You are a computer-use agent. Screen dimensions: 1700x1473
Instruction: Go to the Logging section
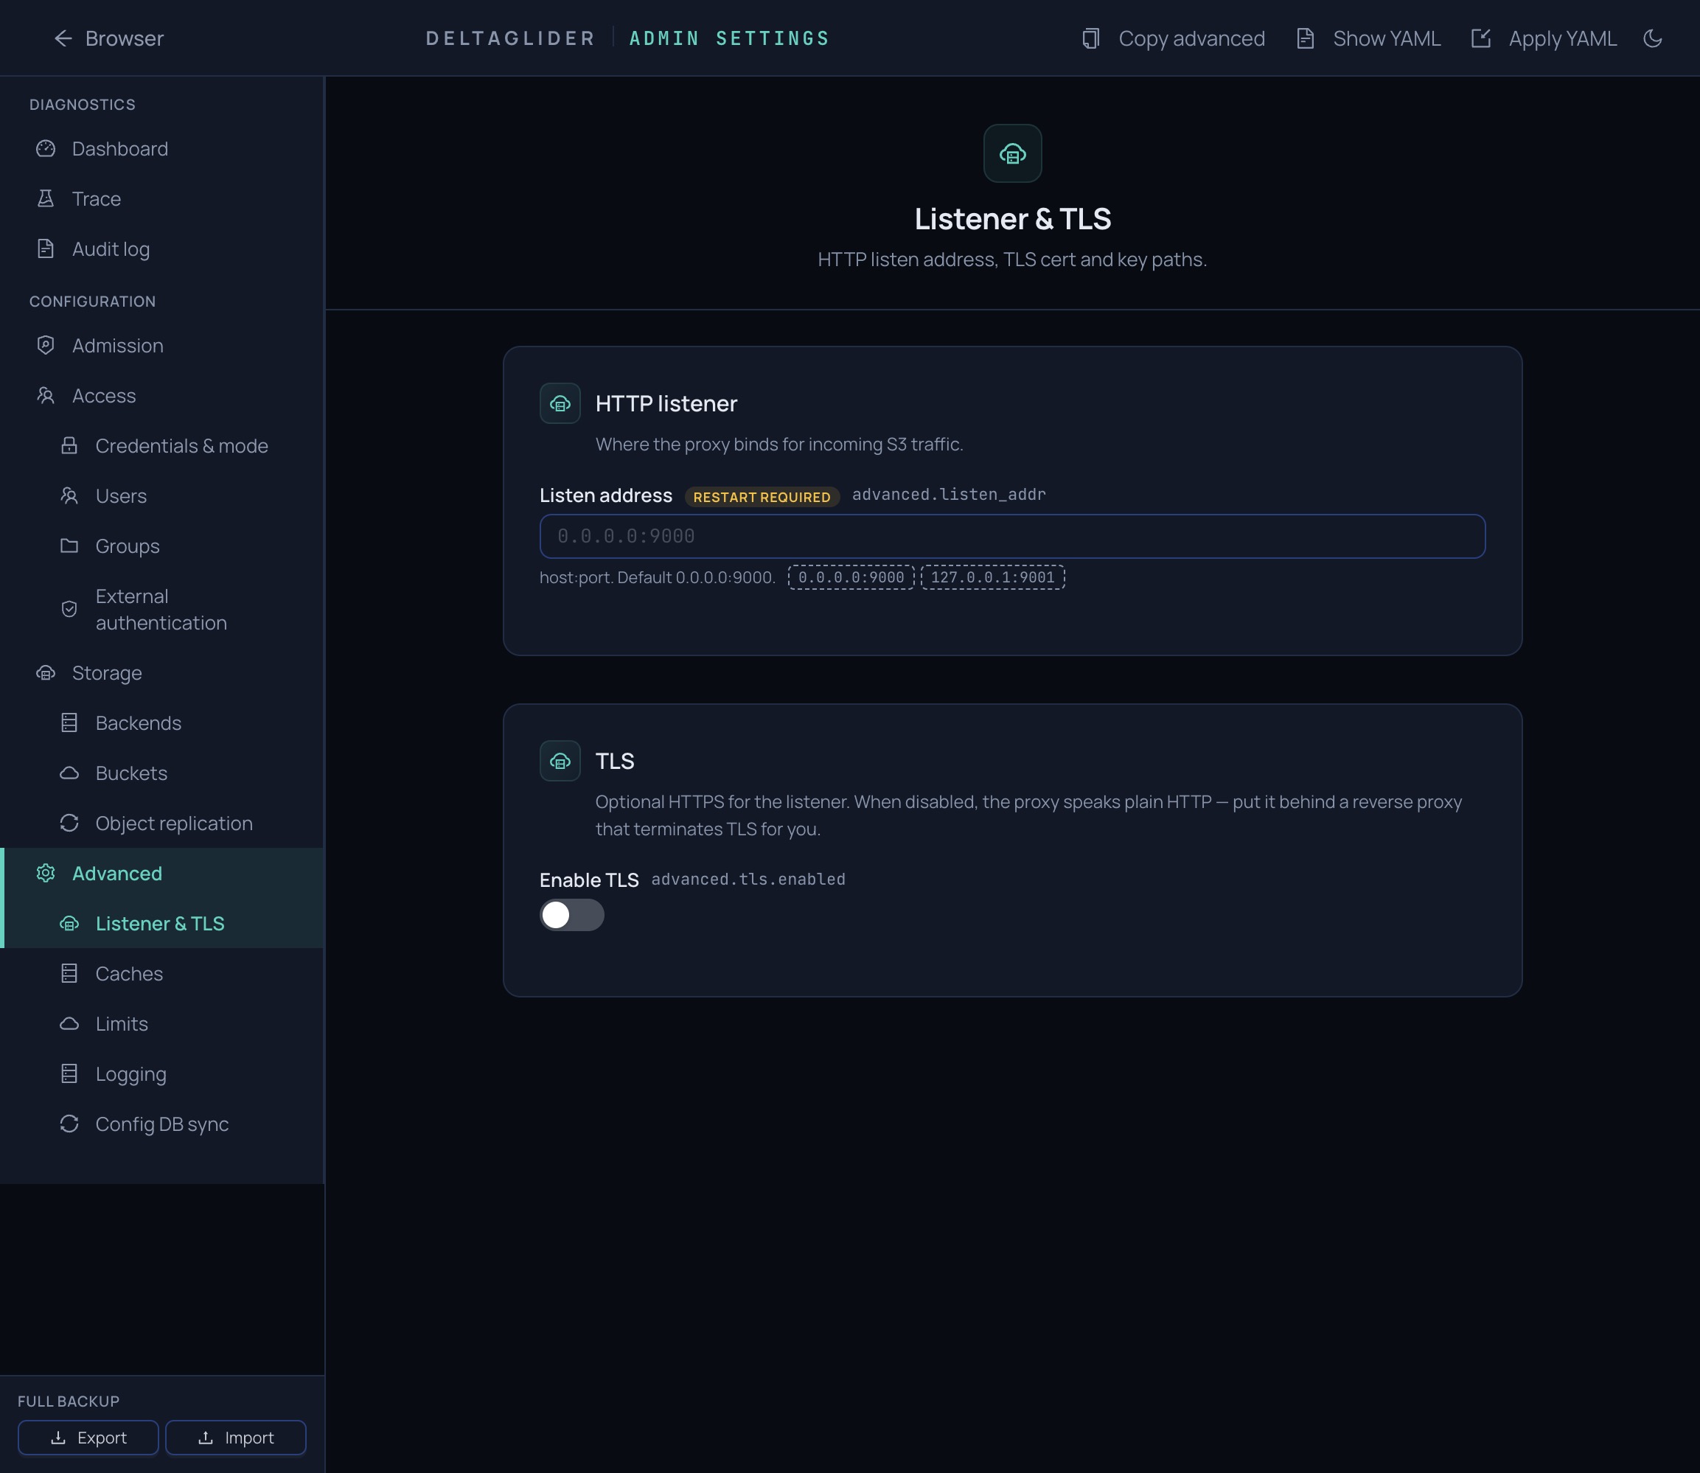tap(130, 1073)
